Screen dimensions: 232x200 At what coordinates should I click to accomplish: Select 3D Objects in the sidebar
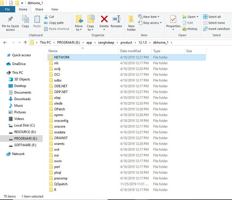pyautogui.click(x=19, y=79)
